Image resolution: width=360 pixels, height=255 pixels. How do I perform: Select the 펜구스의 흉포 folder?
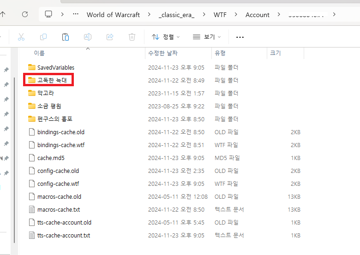pos(50,119)
